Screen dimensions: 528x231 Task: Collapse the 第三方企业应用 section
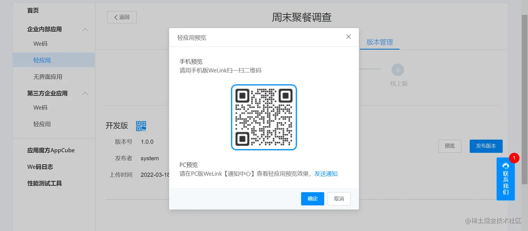(x=85, y=93)
